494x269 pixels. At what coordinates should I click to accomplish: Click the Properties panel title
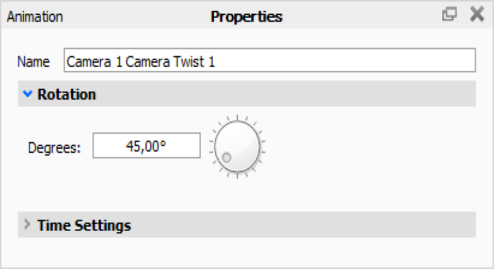[x=246, y=17]
